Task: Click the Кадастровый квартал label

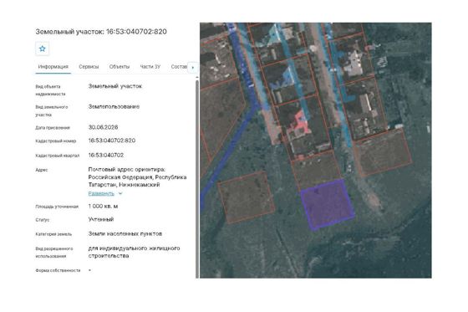Action: pos(58,156)
